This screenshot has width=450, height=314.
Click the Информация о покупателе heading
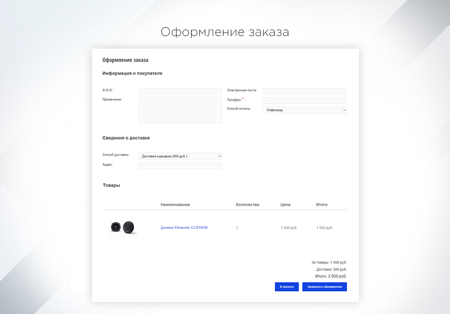[x=132, y=73]
